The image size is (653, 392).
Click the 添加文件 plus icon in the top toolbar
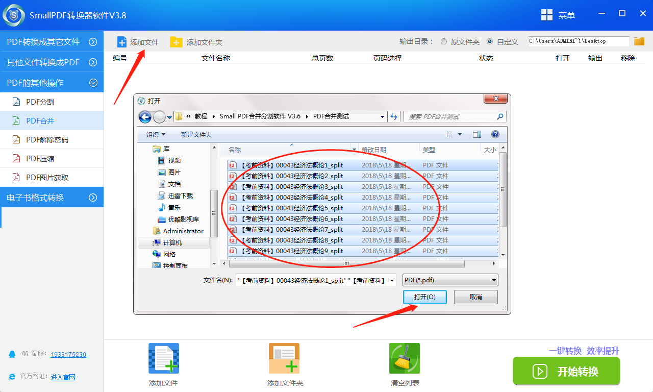coord(121,42)
